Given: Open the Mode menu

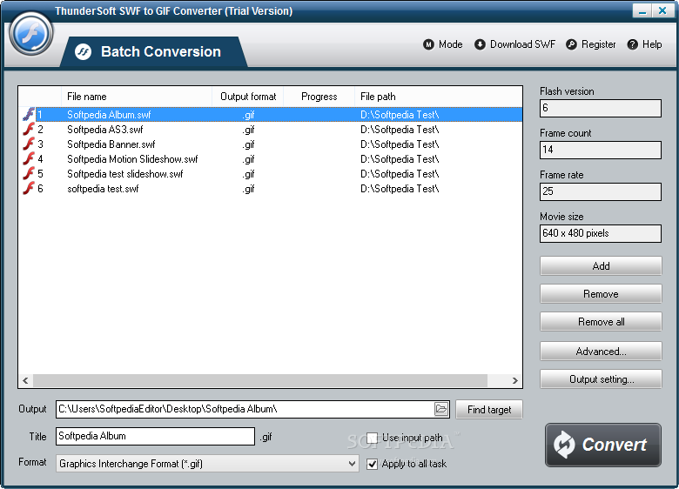Looking at the screenshot, I should click(x=442, y=44).
